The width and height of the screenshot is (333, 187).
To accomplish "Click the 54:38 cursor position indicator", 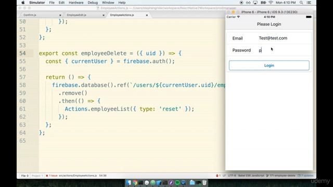I will click(x=103, y=176).
